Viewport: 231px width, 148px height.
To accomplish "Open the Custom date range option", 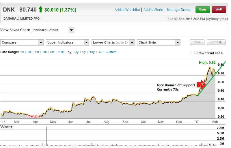I will 111,52.
